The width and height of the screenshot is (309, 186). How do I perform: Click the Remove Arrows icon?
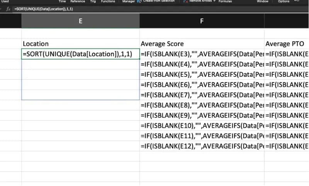[x=185, y=2]
